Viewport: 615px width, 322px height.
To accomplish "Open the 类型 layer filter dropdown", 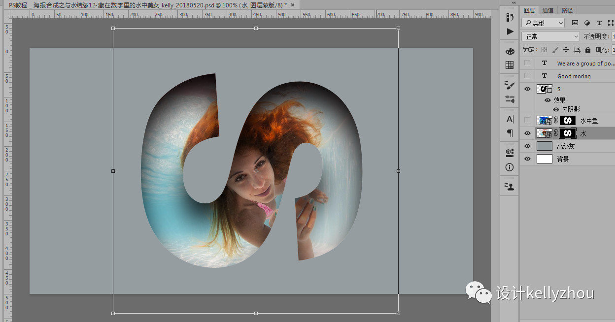I will pyautogui.click(x=543, y=23).
